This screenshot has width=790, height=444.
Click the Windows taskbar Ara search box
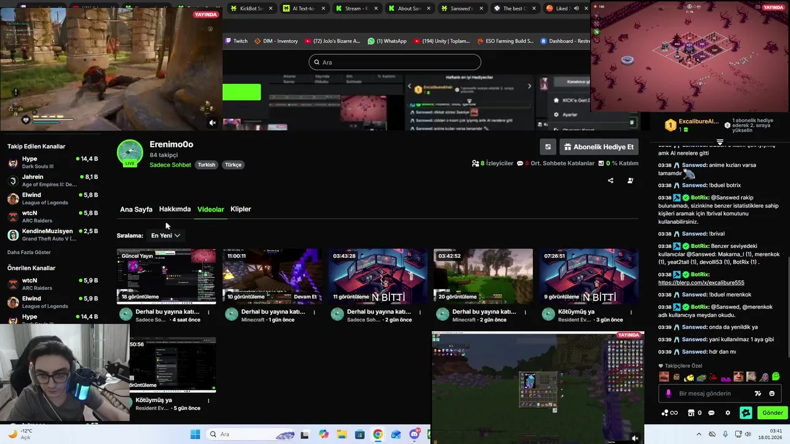[251, 434]
